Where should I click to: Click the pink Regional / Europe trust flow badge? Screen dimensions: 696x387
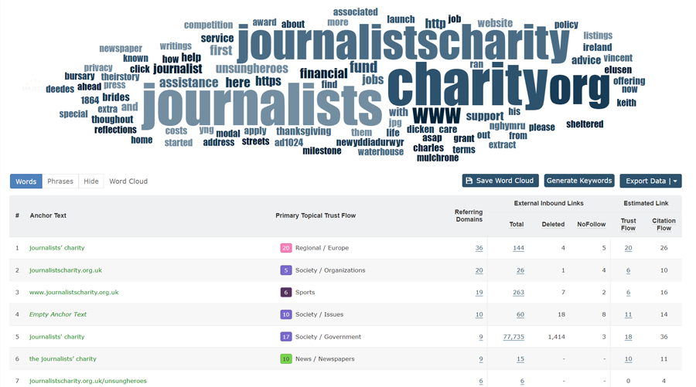point(286,248)
